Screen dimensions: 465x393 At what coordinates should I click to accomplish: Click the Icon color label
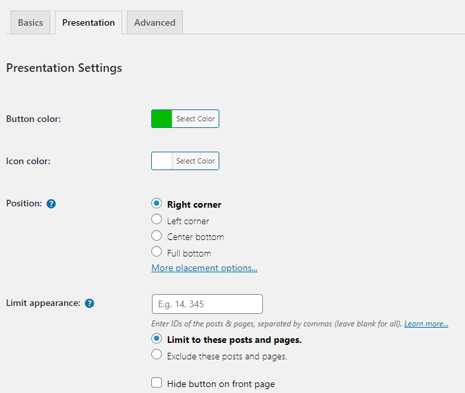(x=28, y=161)
